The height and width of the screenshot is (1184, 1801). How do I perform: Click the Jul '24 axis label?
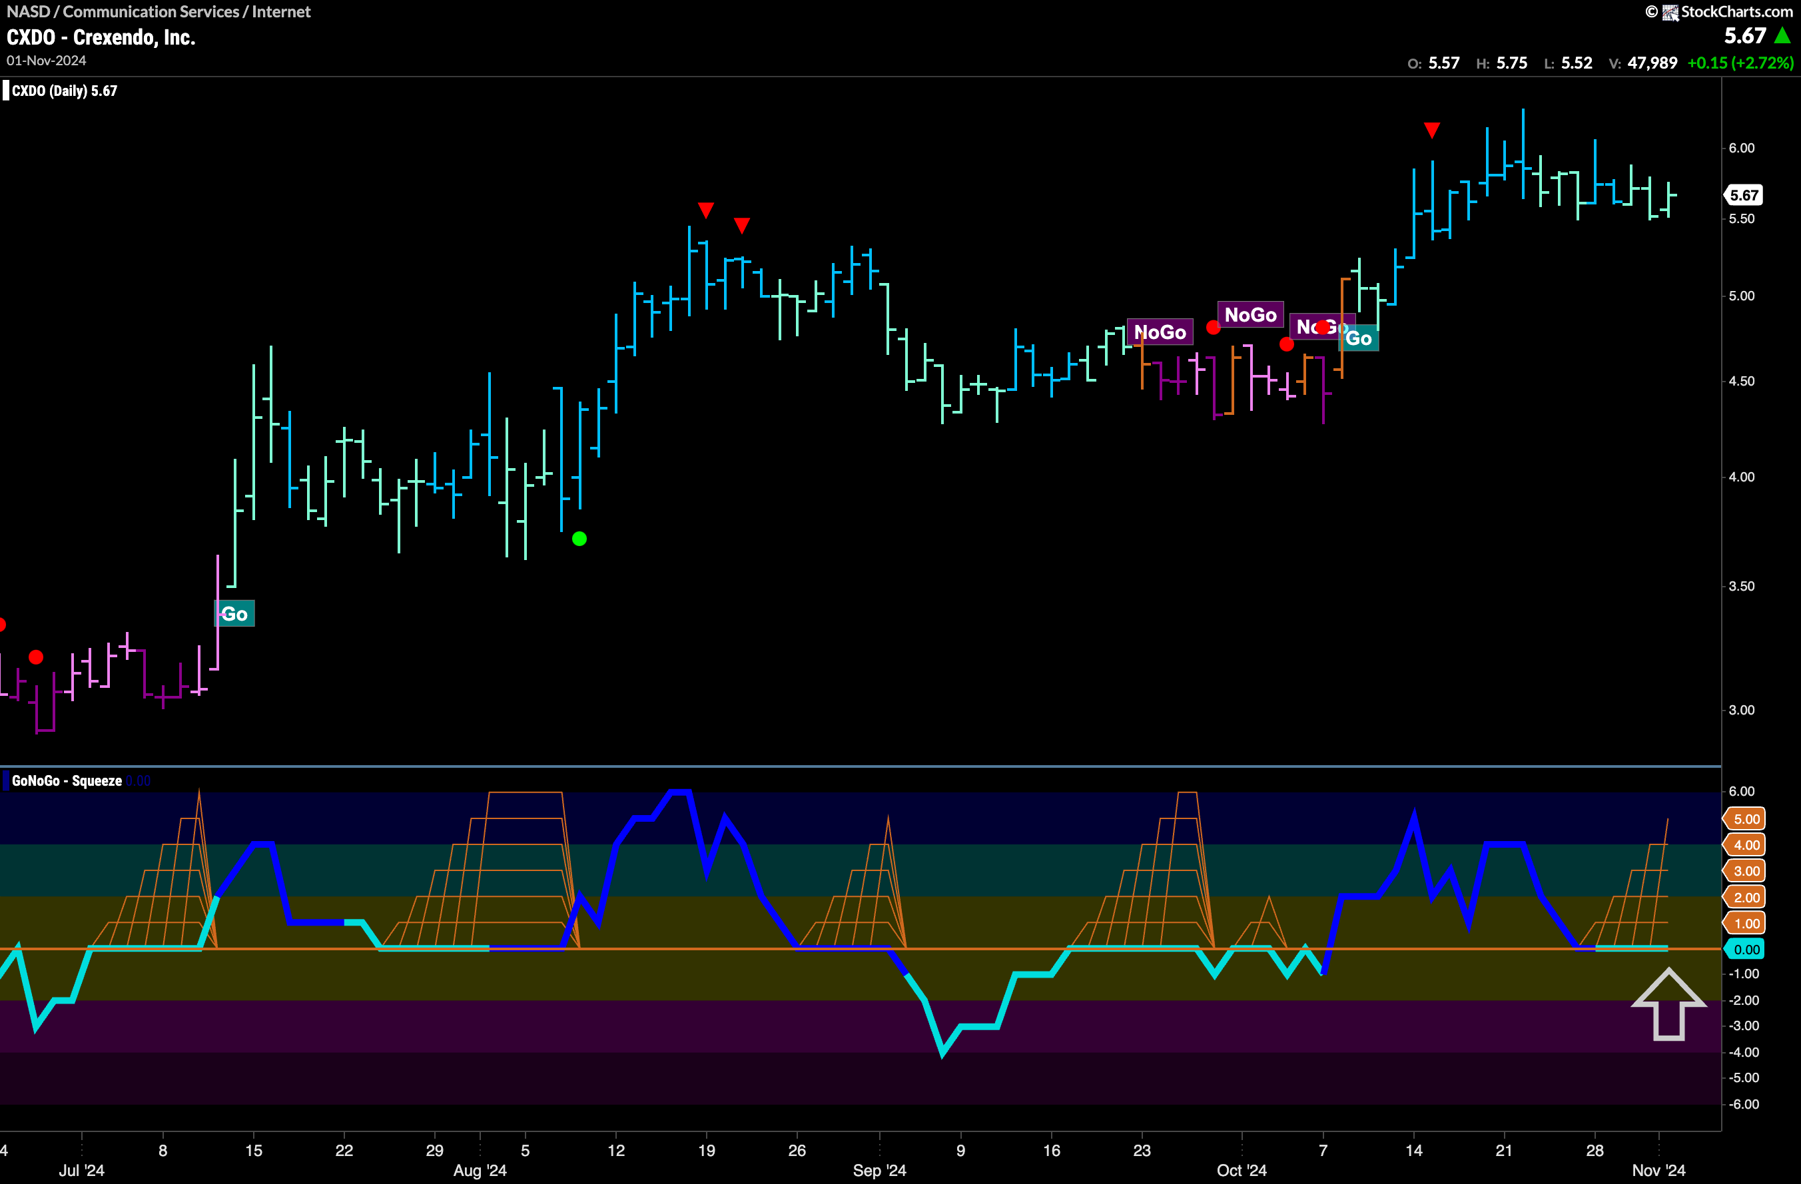coord(82,1171)
